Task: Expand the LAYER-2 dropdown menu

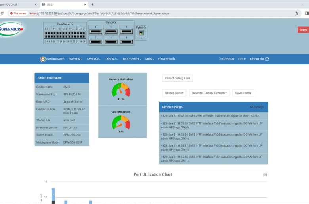Action: [x=93, y=59]
